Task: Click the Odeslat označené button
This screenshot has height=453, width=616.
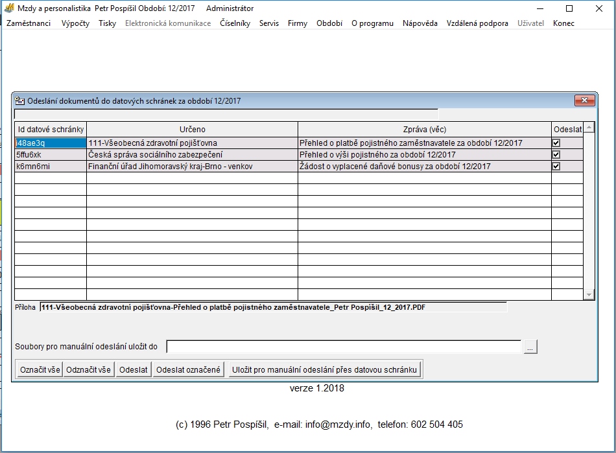Action: coord(188,370)
